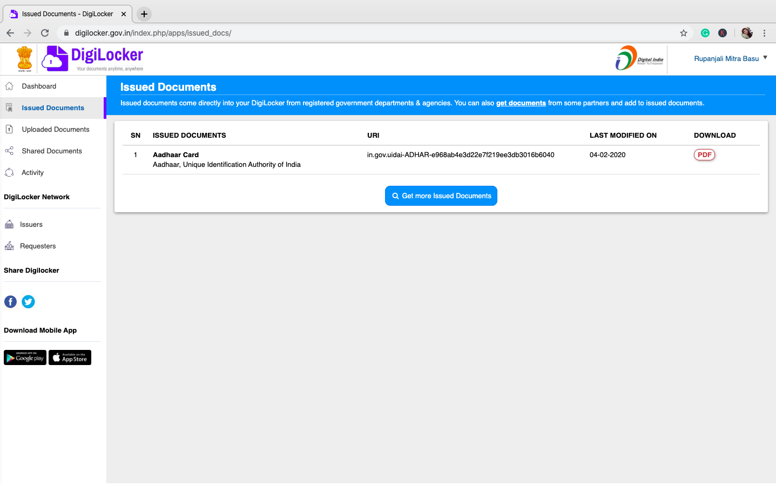
Task: Click the DigiLocker logo
Action: coord(93,58)
